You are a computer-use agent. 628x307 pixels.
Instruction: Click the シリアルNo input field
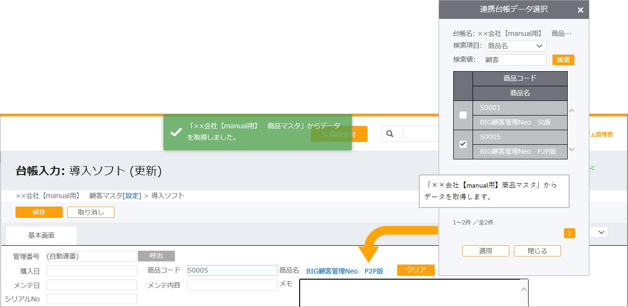[91, 299]
